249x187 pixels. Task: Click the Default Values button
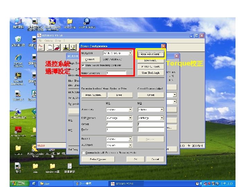click(98, 159)
